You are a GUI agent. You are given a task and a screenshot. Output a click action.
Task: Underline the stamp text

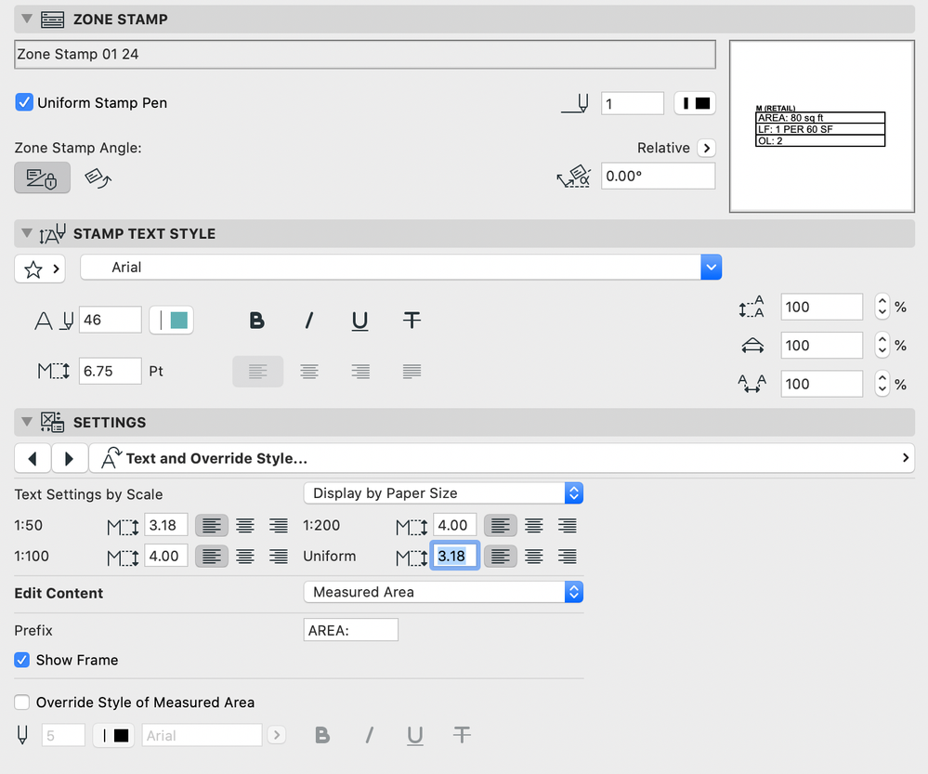click(x=359, y=320)
